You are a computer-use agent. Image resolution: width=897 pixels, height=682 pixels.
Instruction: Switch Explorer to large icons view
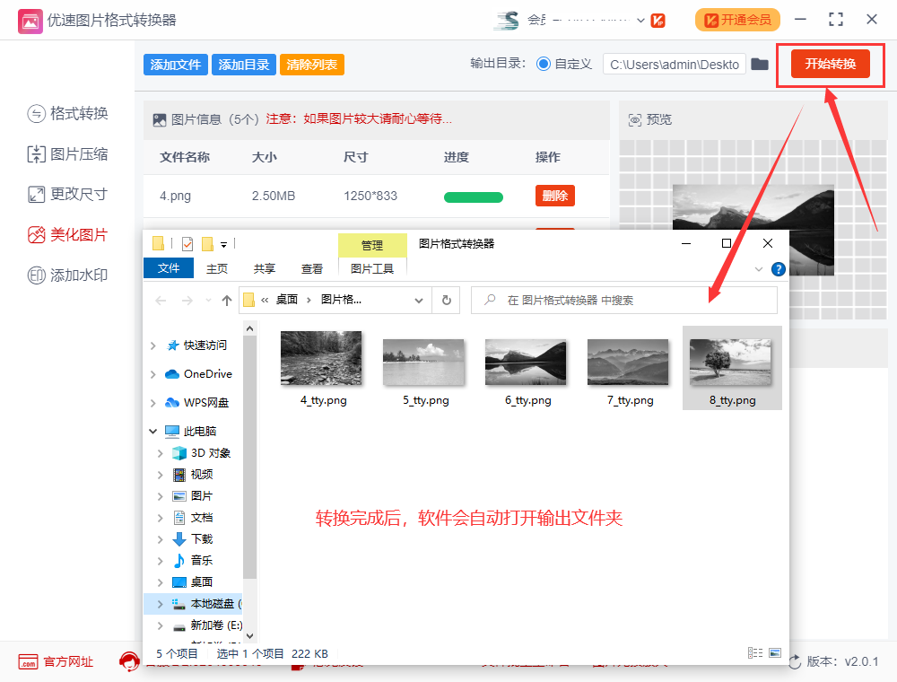click(775, 652)
